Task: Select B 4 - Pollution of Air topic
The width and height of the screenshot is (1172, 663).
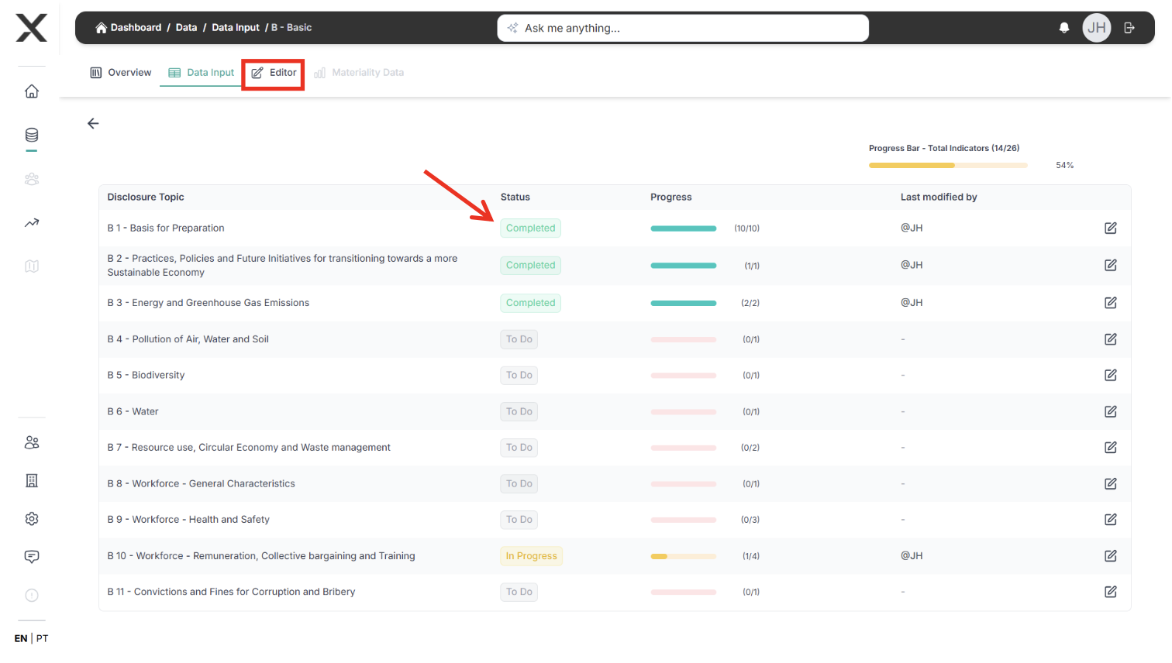Action: point(188,339)
